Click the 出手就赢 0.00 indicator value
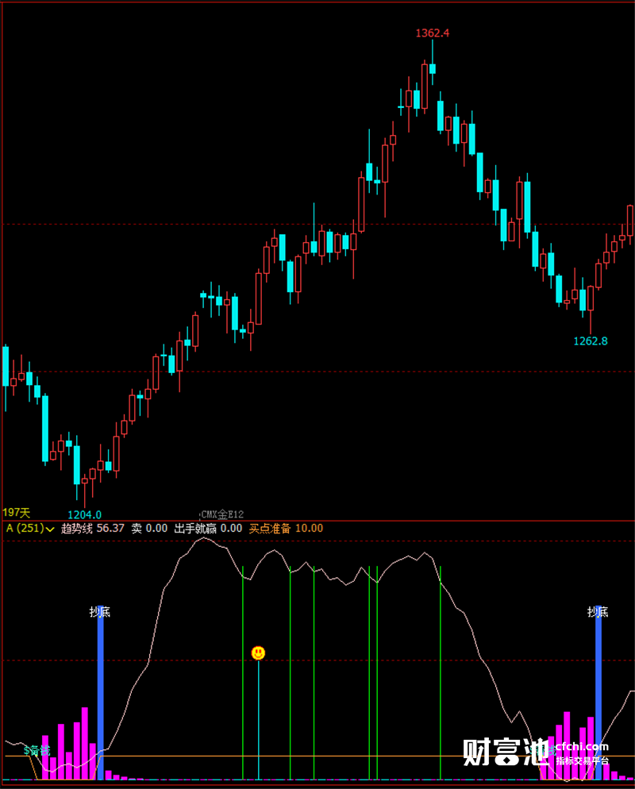Image resolution: width=635 pixels, height=789 pixels. [x=208, y=529]
